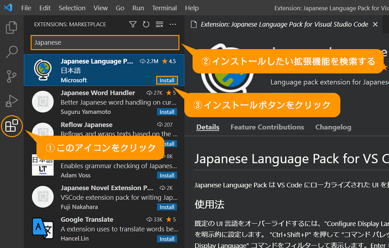Switch to the Changelog tab
This screenshot has width=389, height=248.
333,127
